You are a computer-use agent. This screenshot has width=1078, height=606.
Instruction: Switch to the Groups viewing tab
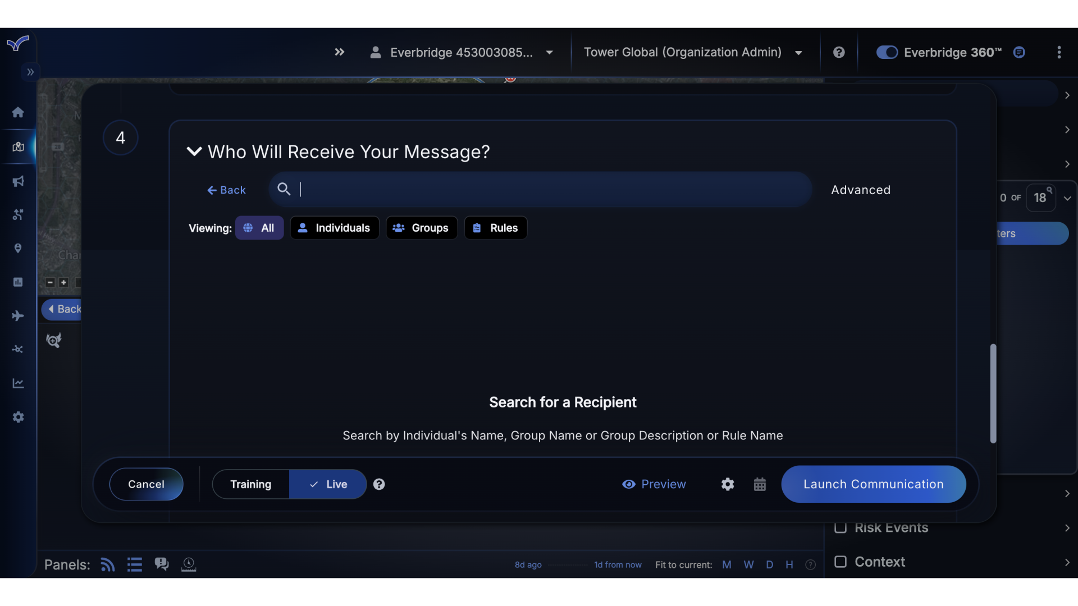tap(422, 228)
